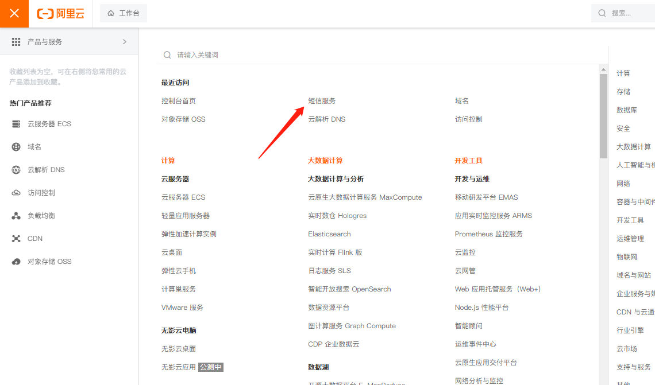Open VMware 服务 product link
Viewport: 655px width, 385px height.
182,308
